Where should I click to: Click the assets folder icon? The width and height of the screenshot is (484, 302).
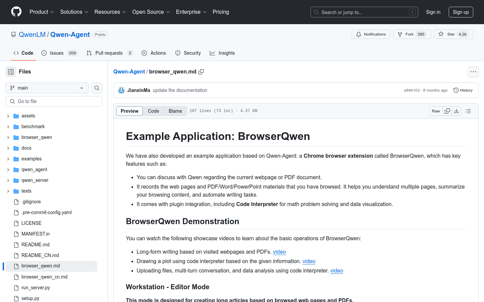(x=16, y=116)
